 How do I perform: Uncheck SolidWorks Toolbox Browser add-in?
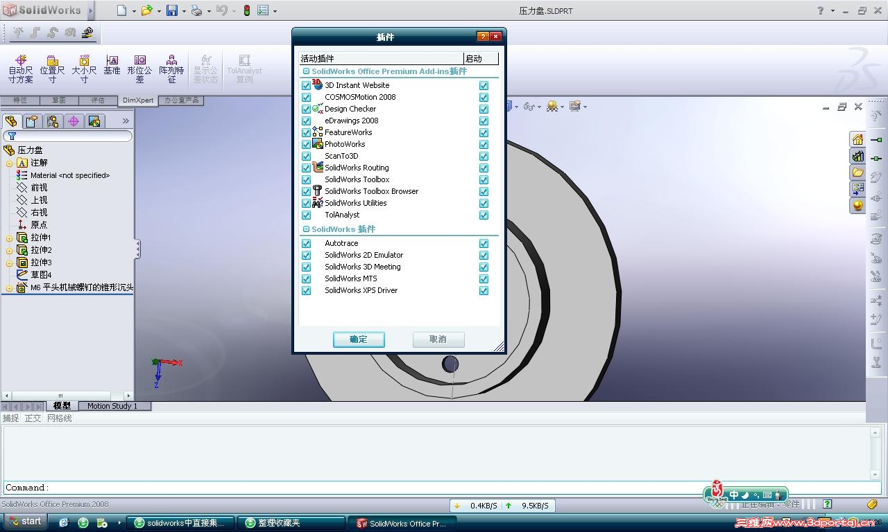click(x=306, y=191)
